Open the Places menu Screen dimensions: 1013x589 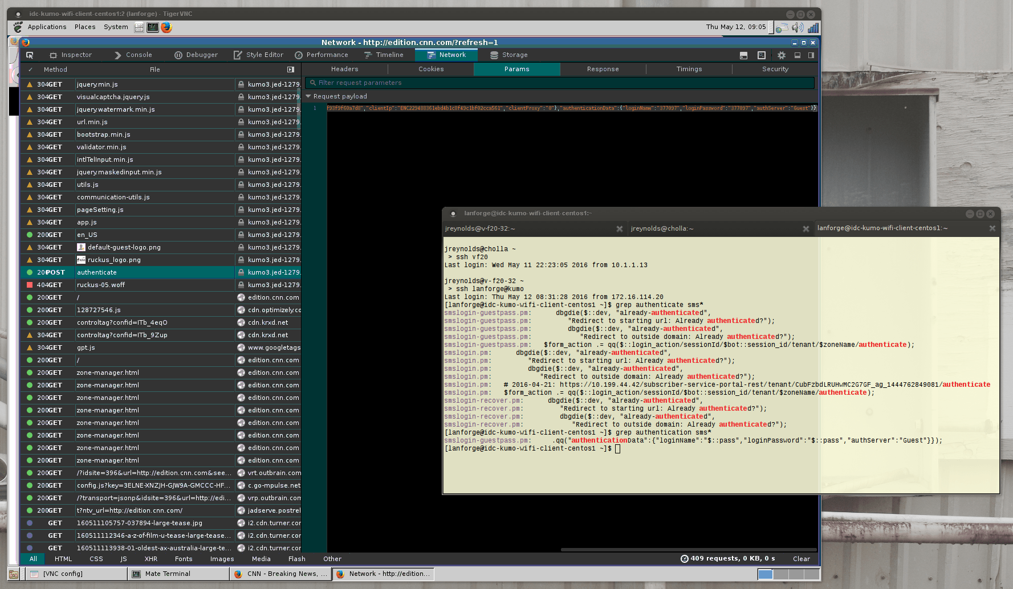[85, 27]
